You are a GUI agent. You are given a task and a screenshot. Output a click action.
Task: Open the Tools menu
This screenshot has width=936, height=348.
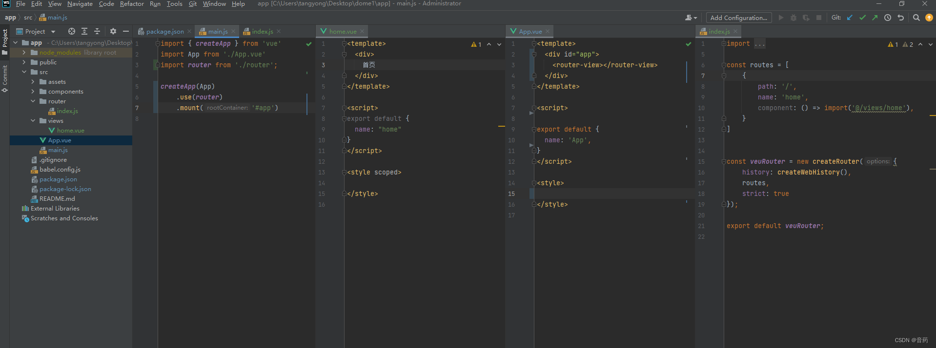coord(174,4)
